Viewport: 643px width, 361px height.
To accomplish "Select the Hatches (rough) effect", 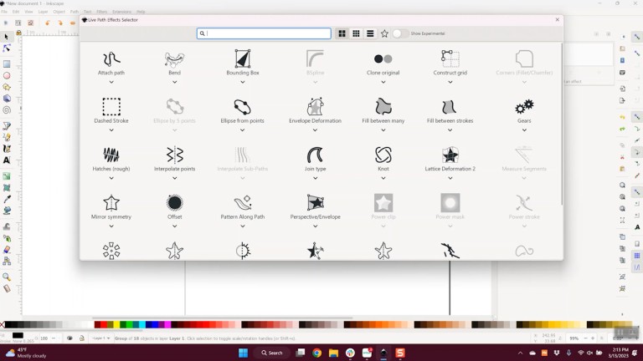I will point(111,155).
